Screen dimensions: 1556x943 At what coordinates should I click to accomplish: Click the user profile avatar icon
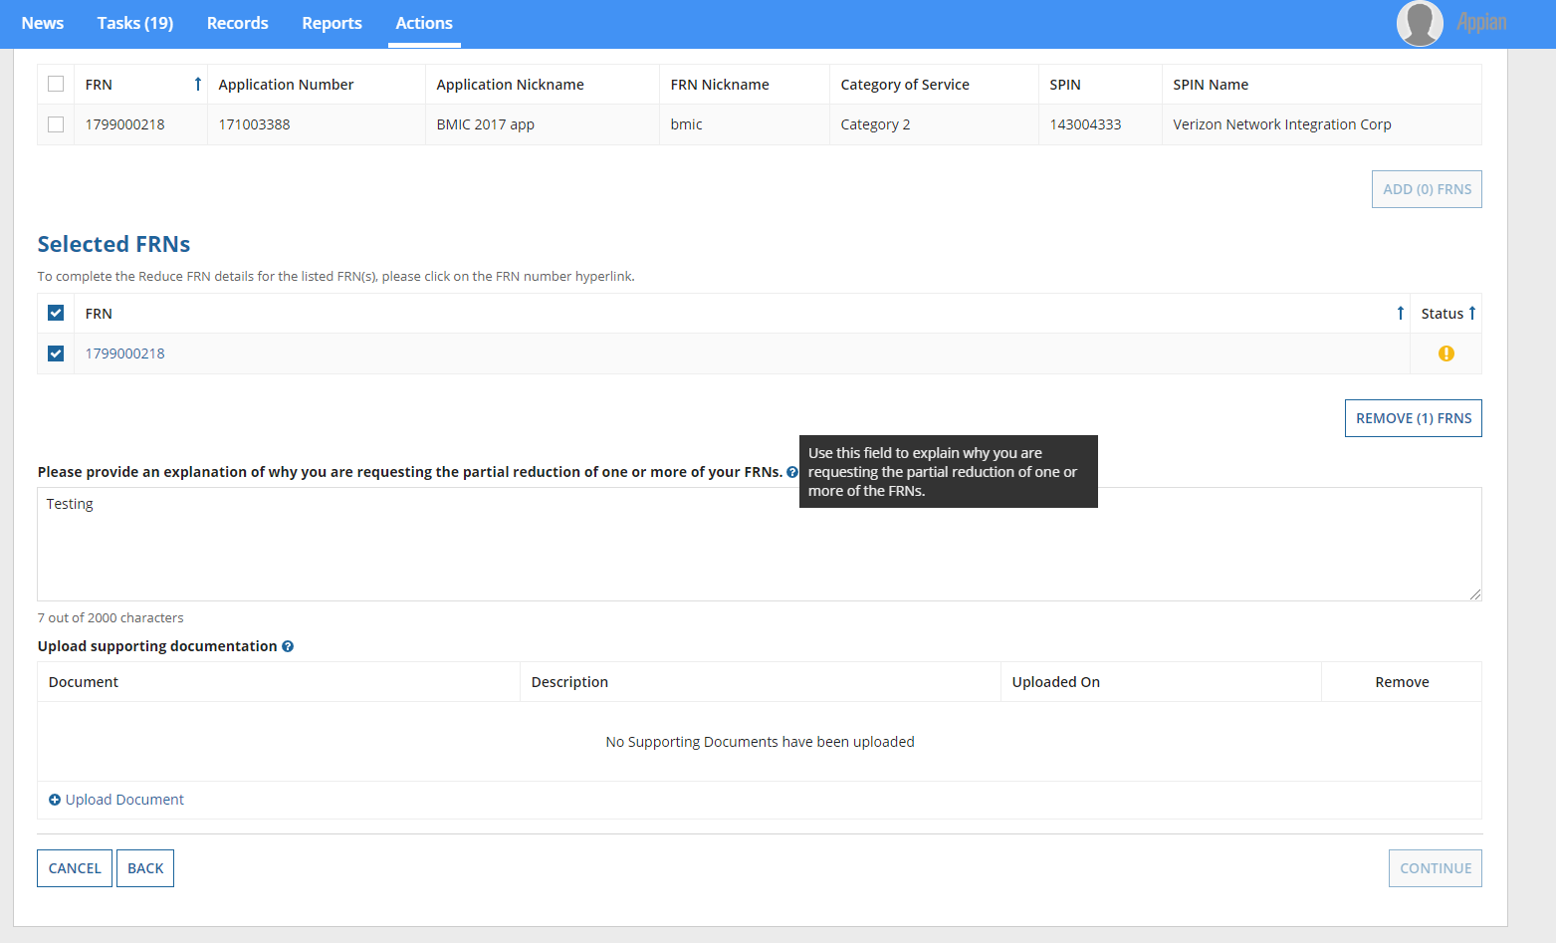click(x=1420, y=23)
